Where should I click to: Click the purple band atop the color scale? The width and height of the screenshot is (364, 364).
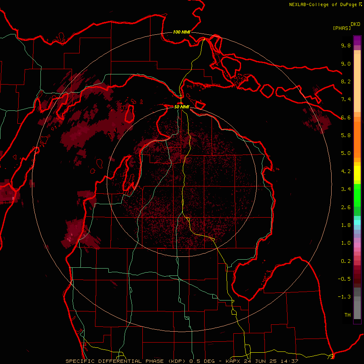(x=357, y=40)
